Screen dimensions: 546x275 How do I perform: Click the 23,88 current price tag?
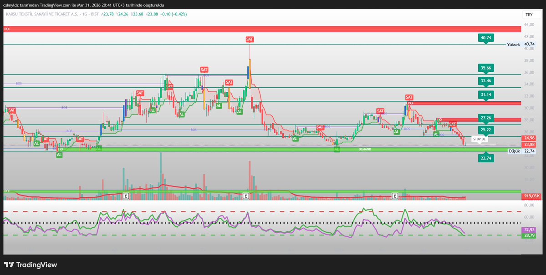529,145
